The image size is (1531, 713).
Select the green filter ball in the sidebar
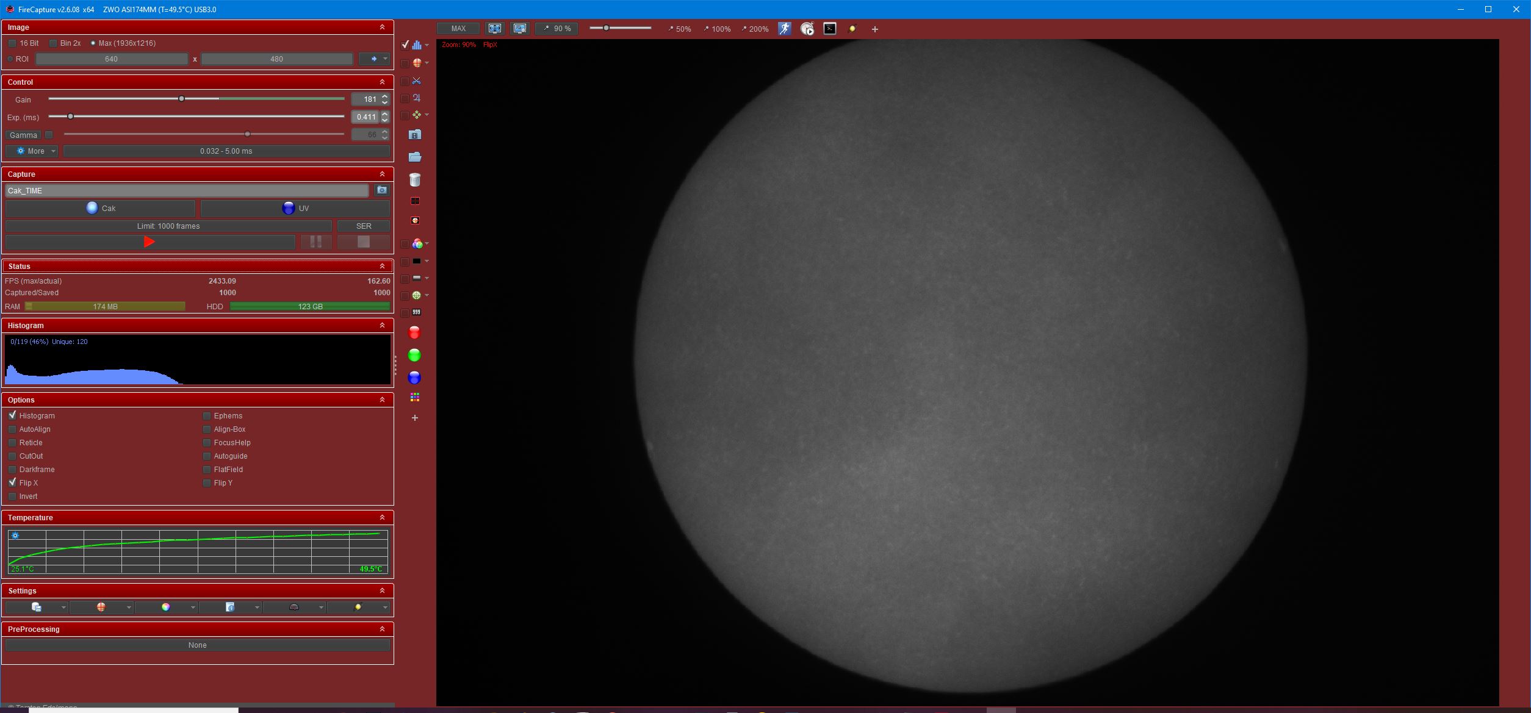[x=414, y=355]
